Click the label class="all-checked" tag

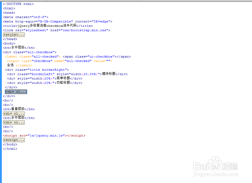pos(33,57)
